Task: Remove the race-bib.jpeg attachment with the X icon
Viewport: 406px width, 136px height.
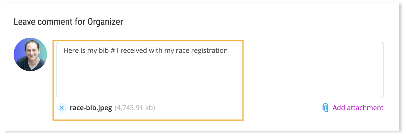Action: (x=62, y=107)
